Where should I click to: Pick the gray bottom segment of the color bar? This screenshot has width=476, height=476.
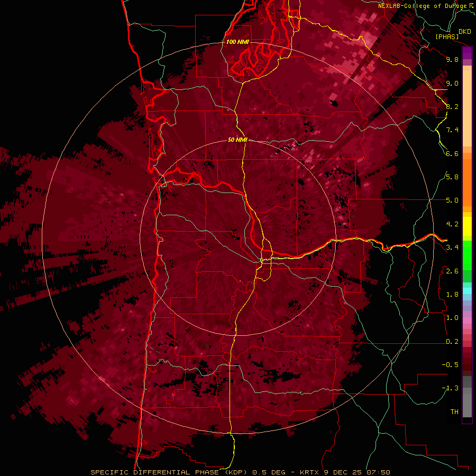(x=467, y=402)
